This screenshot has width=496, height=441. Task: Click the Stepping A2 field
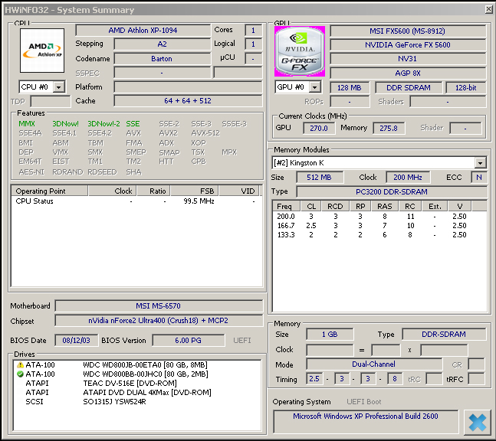(x=162, y=44)
